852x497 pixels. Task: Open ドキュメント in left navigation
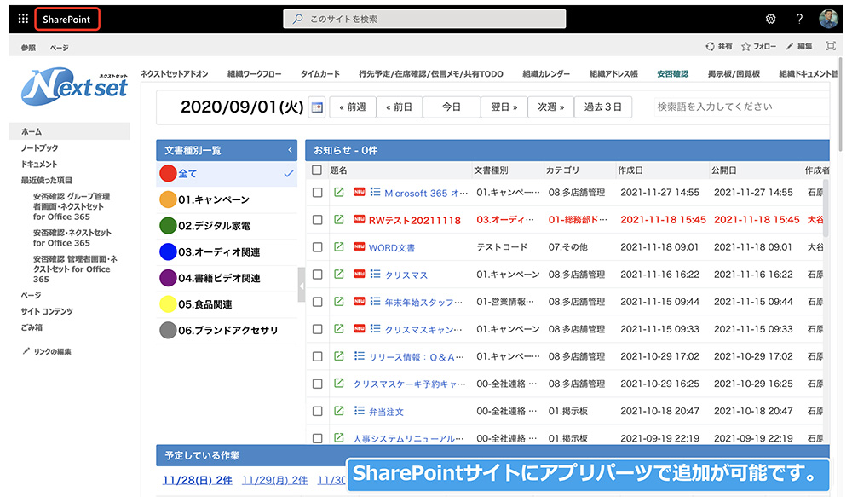[39, 164]
